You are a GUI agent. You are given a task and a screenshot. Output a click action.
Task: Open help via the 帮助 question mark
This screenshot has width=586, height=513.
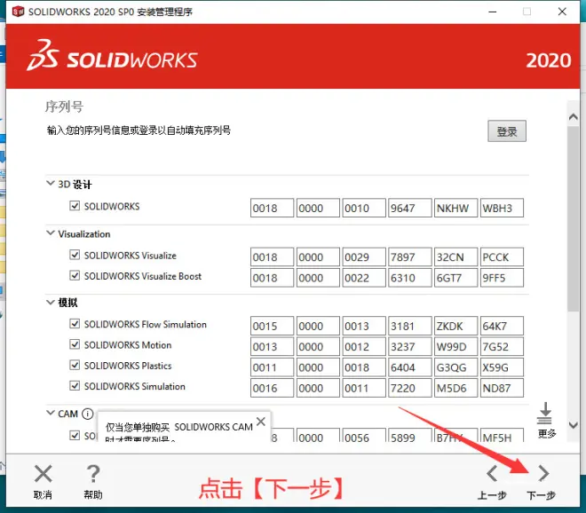(93, 482)
